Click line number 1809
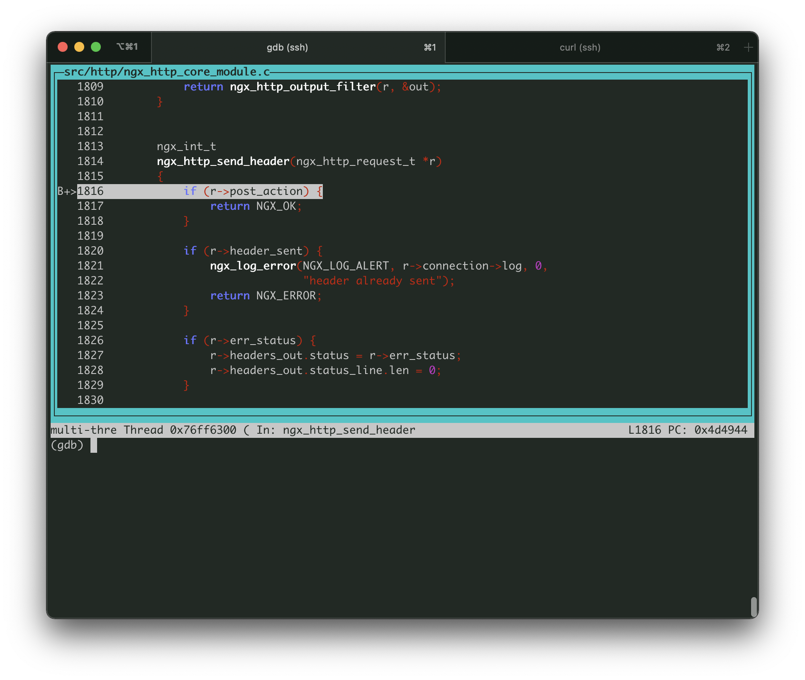This screenshot has height=680, width=805. coord(90,87)
